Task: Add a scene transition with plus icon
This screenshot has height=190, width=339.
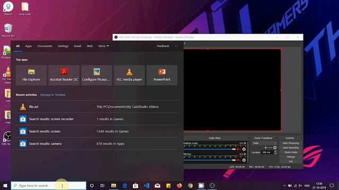Action: pos(266,148)
